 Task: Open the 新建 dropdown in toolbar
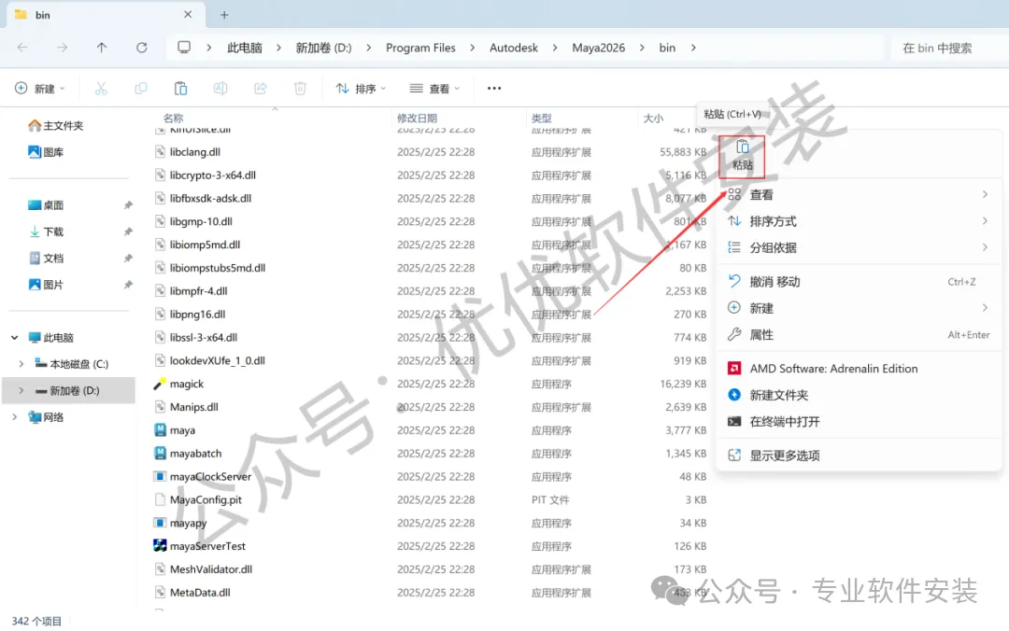pyautogui.click(x=40, y=88)
